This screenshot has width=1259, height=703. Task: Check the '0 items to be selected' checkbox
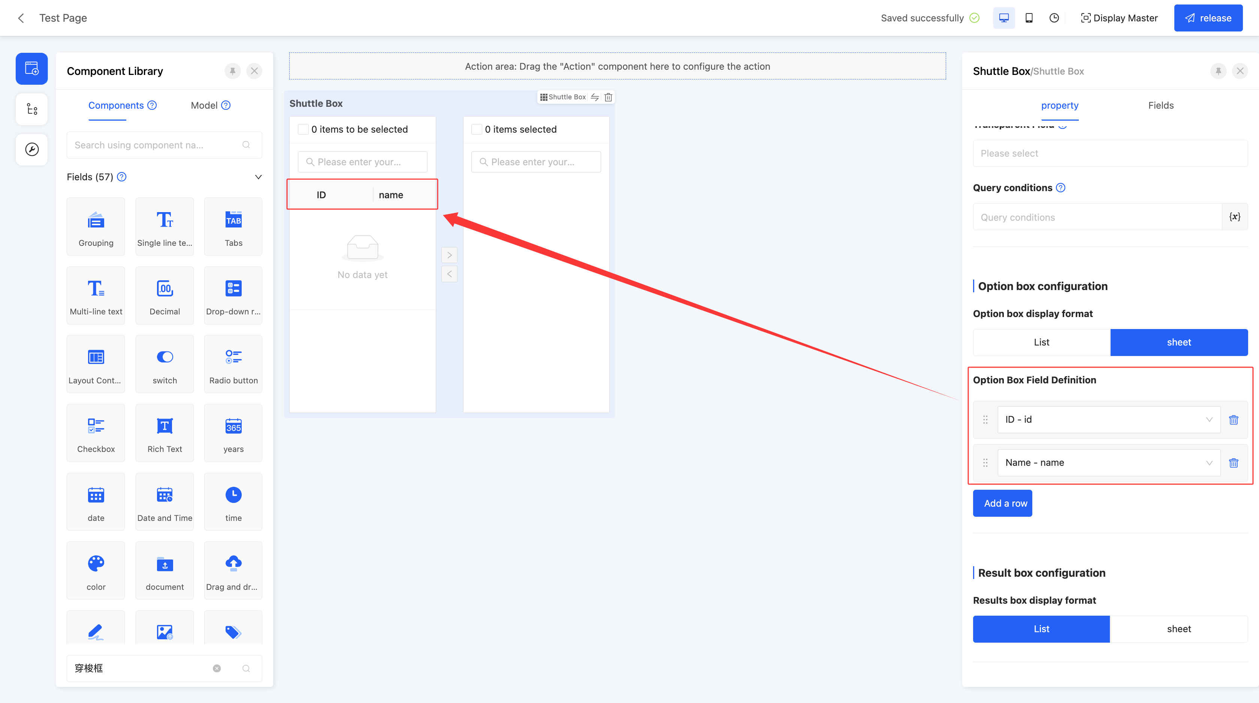coord(303,130)
